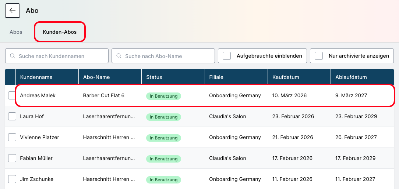The image size is (399, 189).
Task: Select the Laura Hof row checkbox
Action: pos(12,116)
